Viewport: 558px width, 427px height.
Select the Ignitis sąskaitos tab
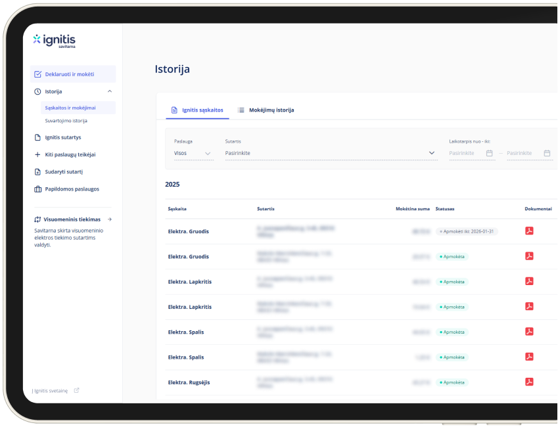pos(197,110)
